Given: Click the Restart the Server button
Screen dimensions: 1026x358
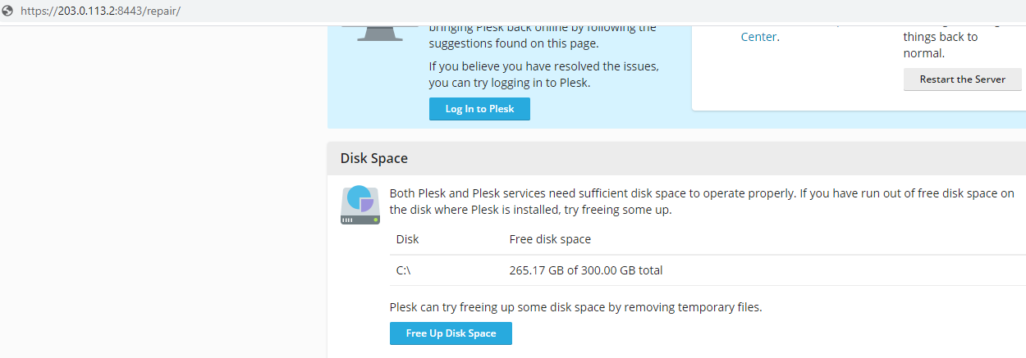Looking at the screenshot, I should click(x=963, y=79).
